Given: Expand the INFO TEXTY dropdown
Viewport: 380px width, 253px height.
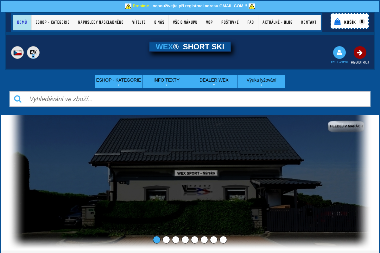Looking at the screenshot, I should (167, 82).
